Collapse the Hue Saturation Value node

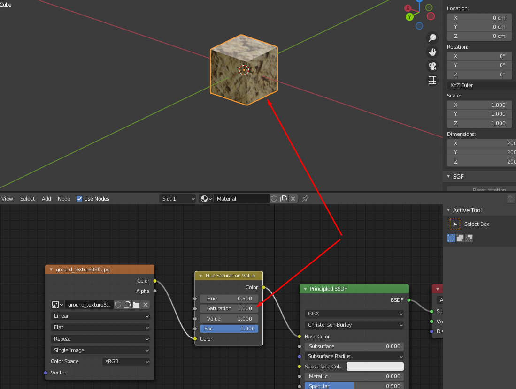pos(201,276)
